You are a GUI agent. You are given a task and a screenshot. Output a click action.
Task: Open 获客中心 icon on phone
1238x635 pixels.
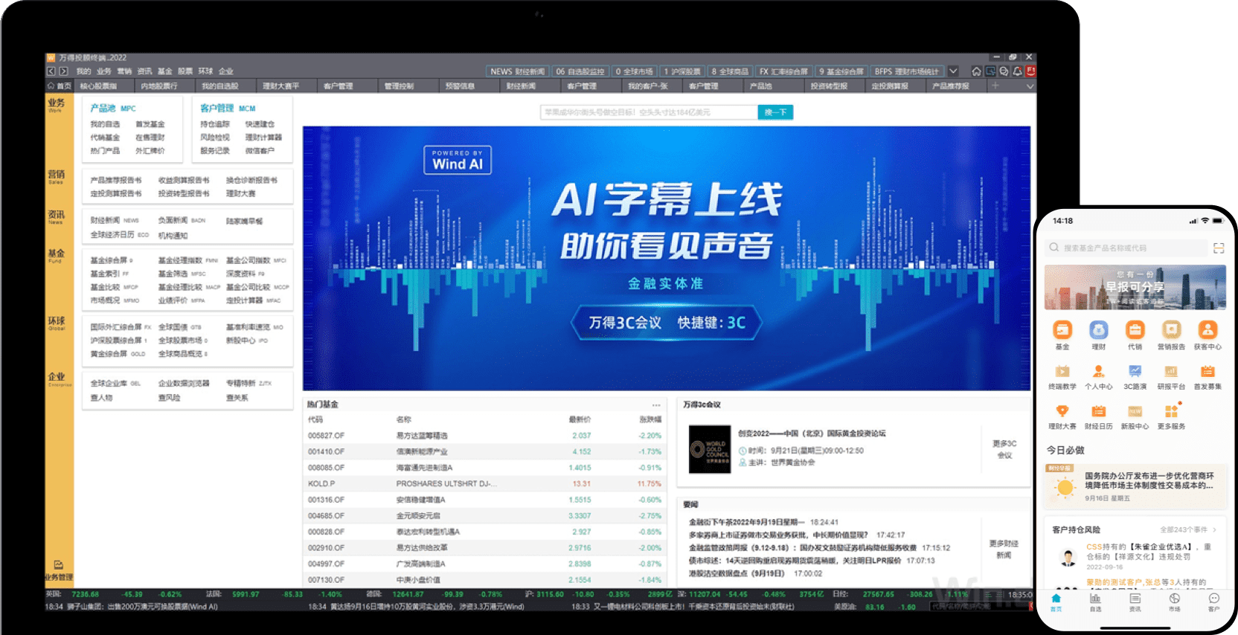click(1207, 330)
